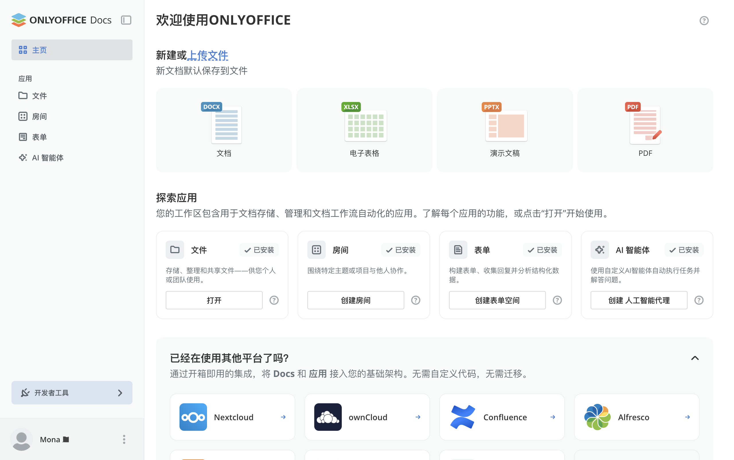Open AI 智能体 in the sidebar
This screenshot has width=734, height=460.
72,158
